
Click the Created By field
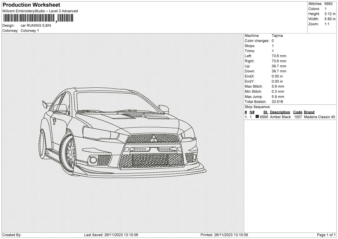click(x=12, y=235)
